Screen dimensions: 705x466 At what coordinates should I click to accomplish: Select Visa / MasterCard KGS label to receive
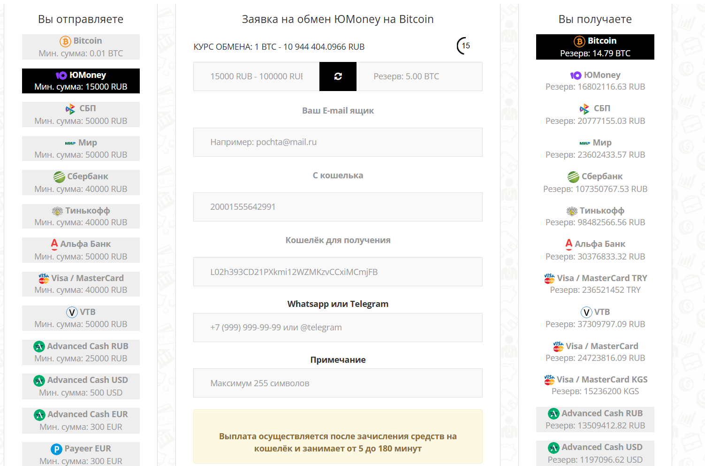click(602, 380)
